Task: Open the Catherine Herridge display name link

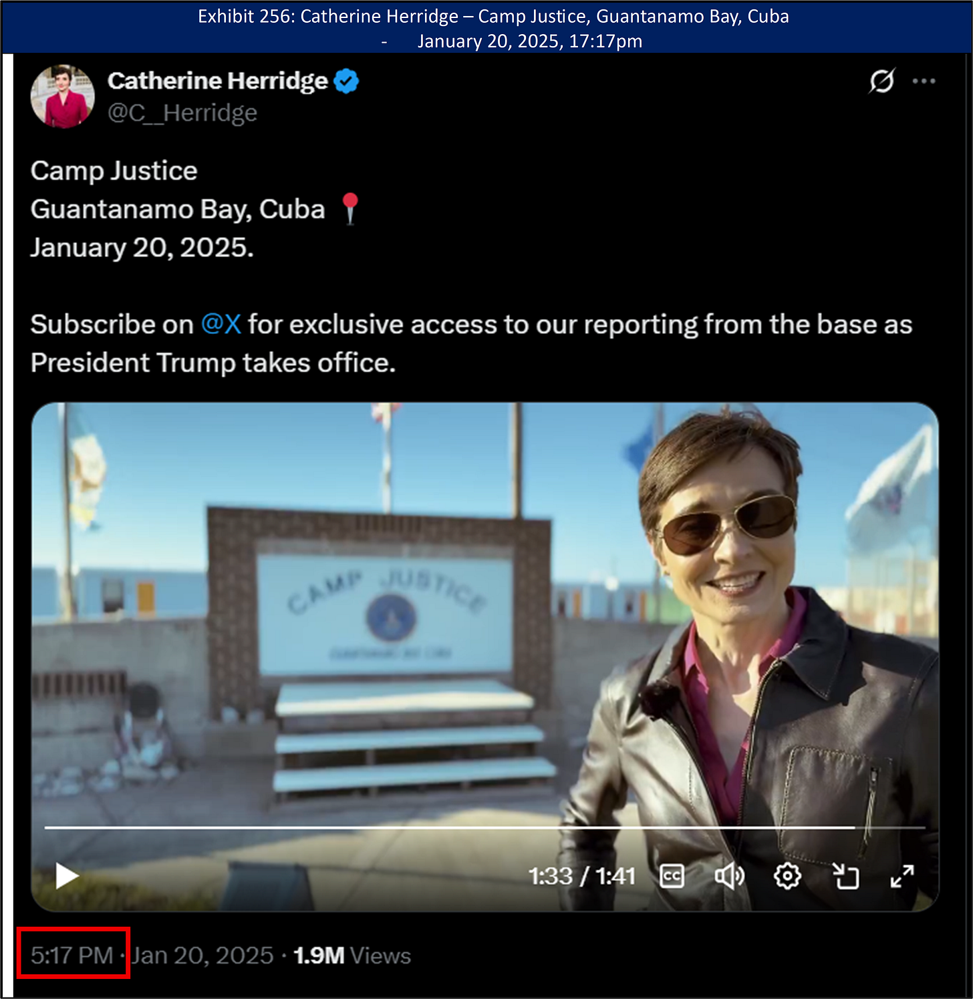Action: (218, 81)
